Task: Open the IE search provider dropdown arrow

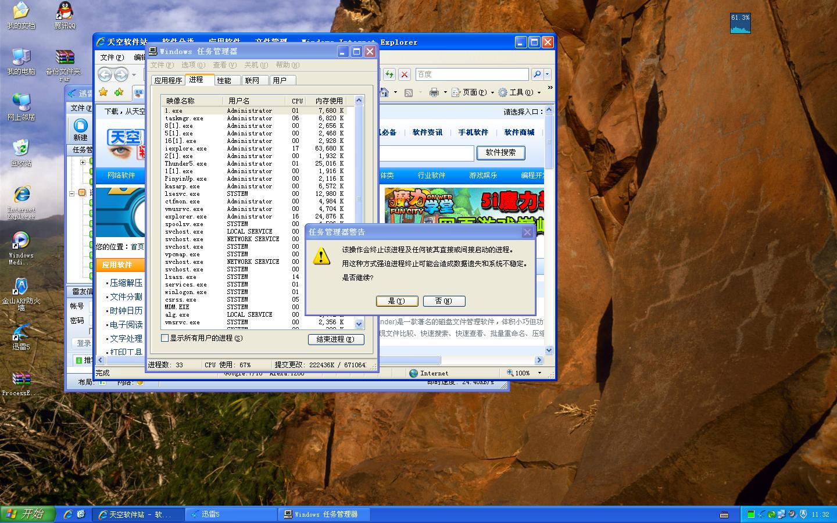Action: (547, 74)
